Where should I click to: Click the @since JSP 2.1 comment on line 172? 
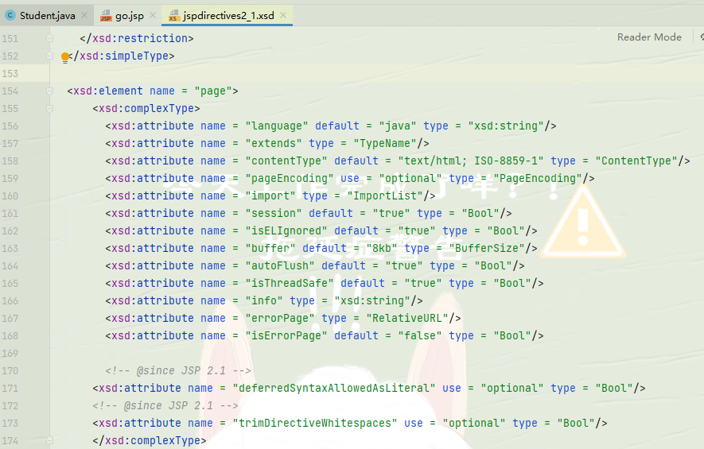tap(165, 406)
